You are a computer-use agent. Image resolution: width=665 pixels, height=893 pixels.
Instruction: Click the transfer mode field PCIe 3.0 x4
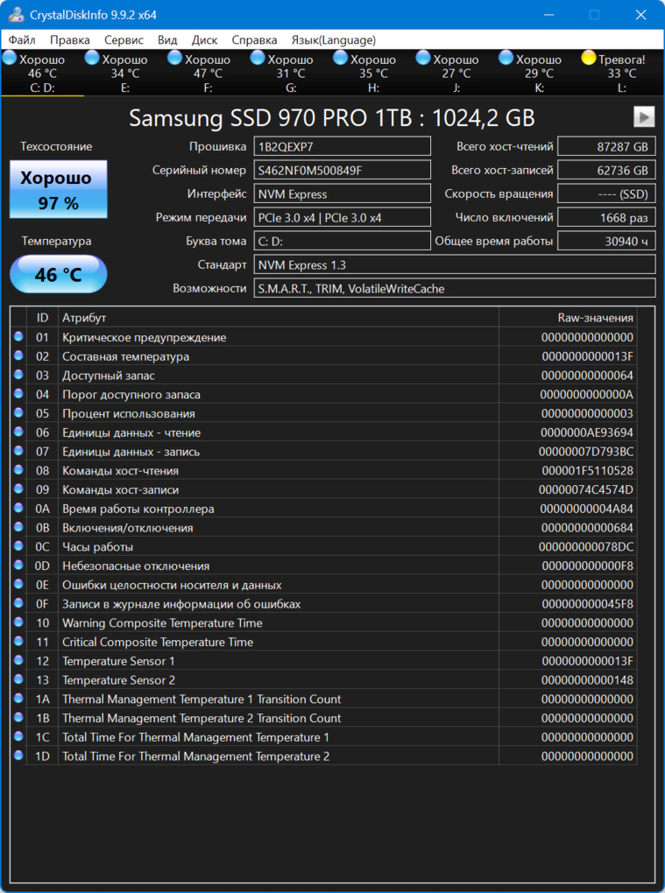point(342,217)
